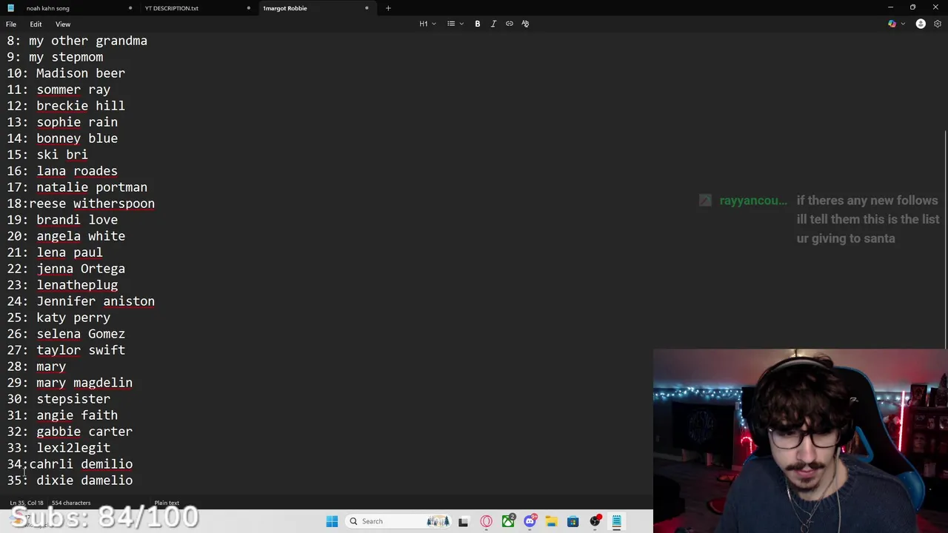Open the Xbox app on the taskbar

click(x=508, y=521)
